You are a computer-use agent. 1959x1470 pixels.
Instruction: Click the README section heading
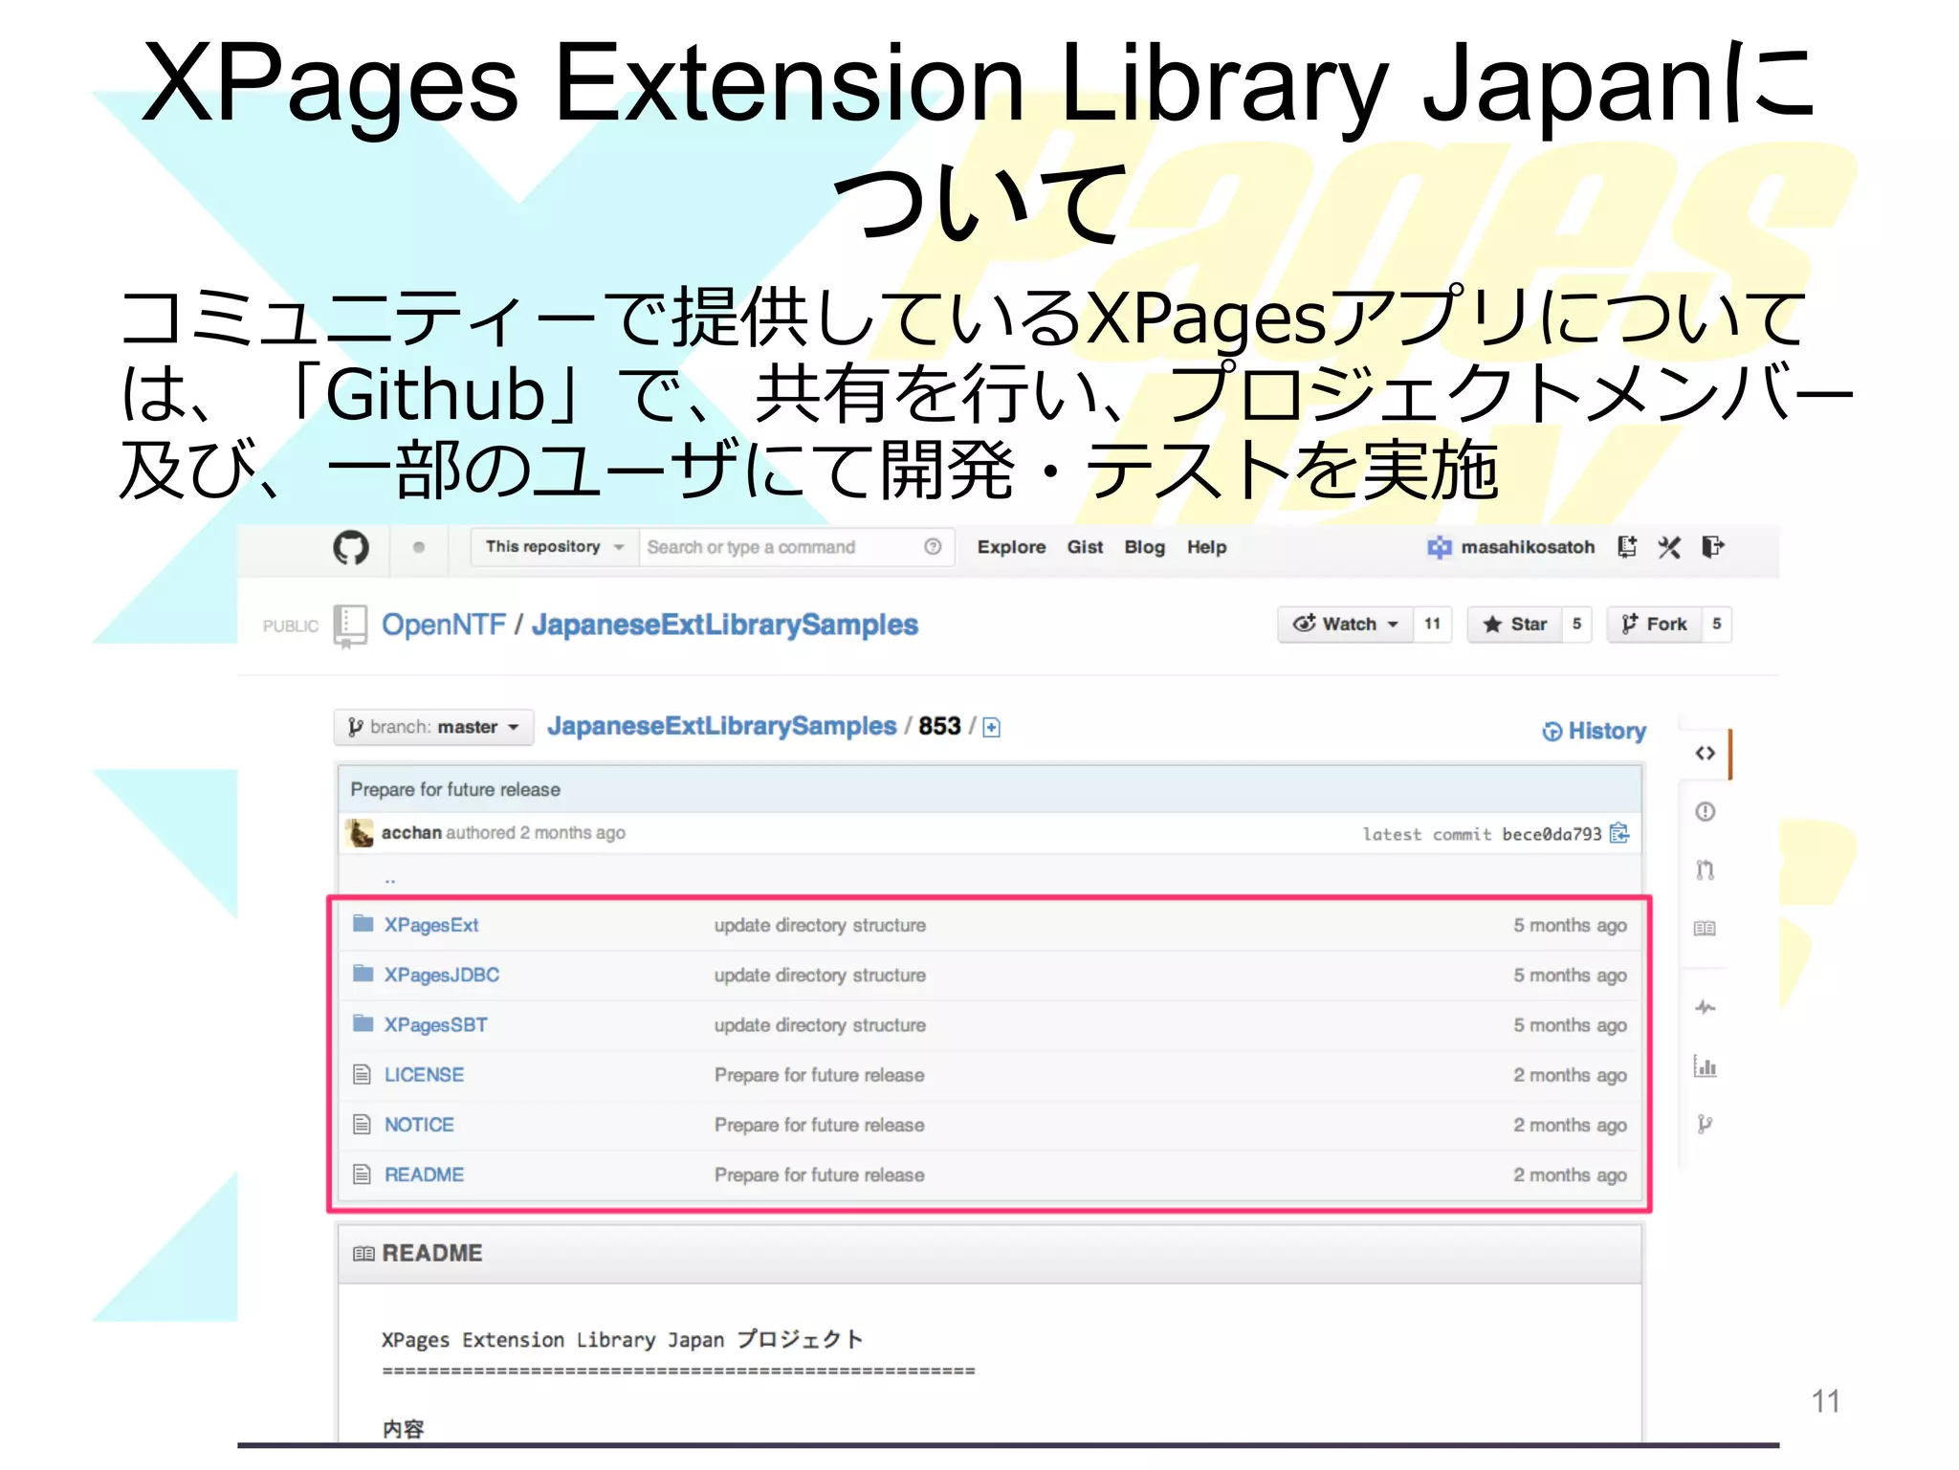432,1253
